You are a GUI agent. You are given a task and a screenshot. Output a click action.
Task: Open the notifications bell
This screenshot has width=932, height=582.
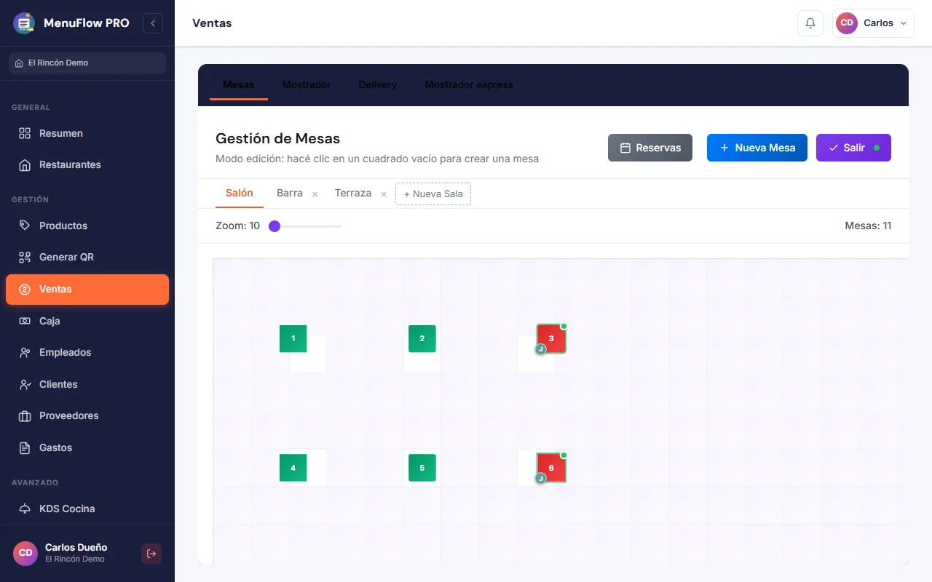click(810, 23)
